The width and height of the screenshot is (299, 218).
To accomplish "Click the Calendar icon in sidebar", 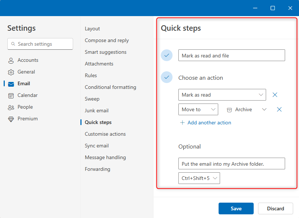I will (x=11, y=95).
